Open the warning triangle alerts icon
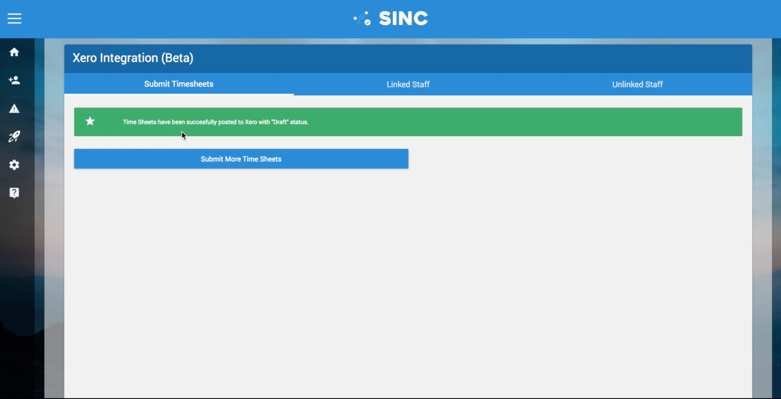This screenshot has width=781, height=399. tap(14, 108)
